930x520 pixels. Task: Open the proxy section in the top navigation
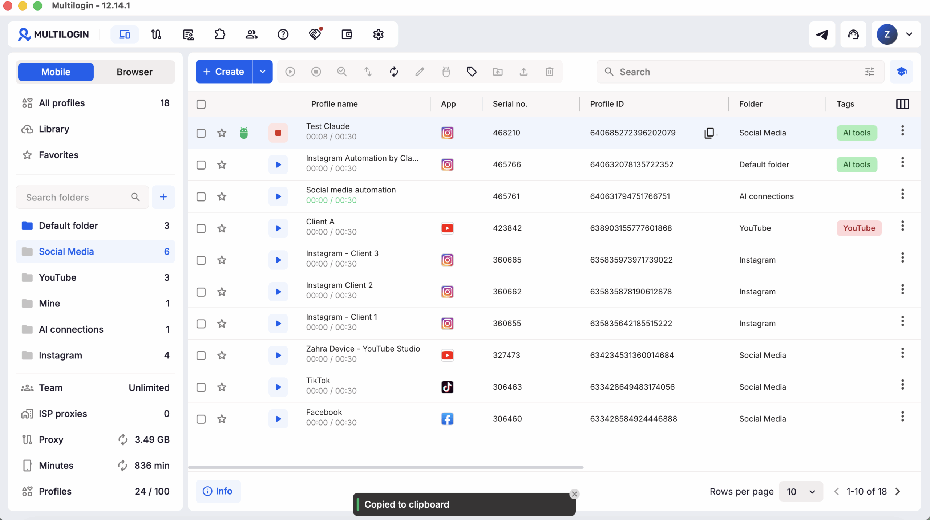click(x=156, y=34)
